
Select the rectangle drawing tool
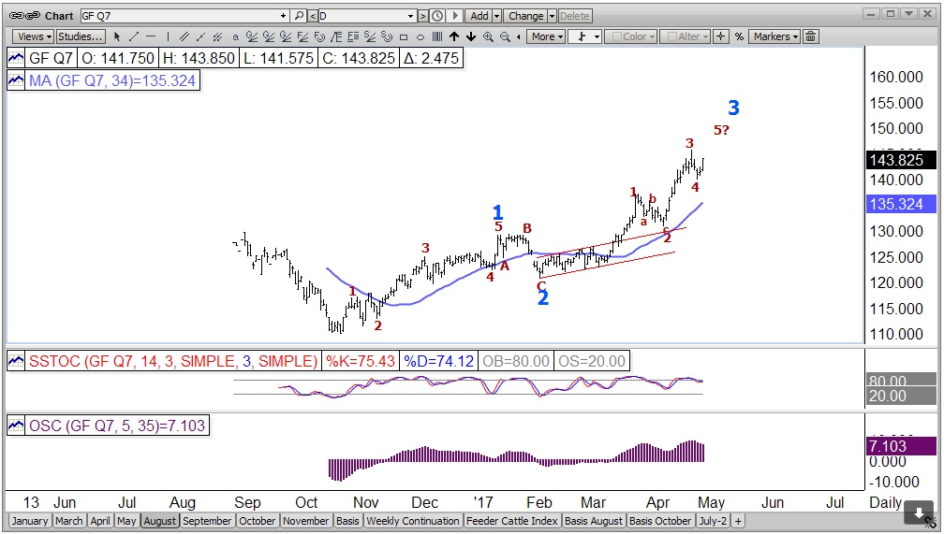[404, 36]
